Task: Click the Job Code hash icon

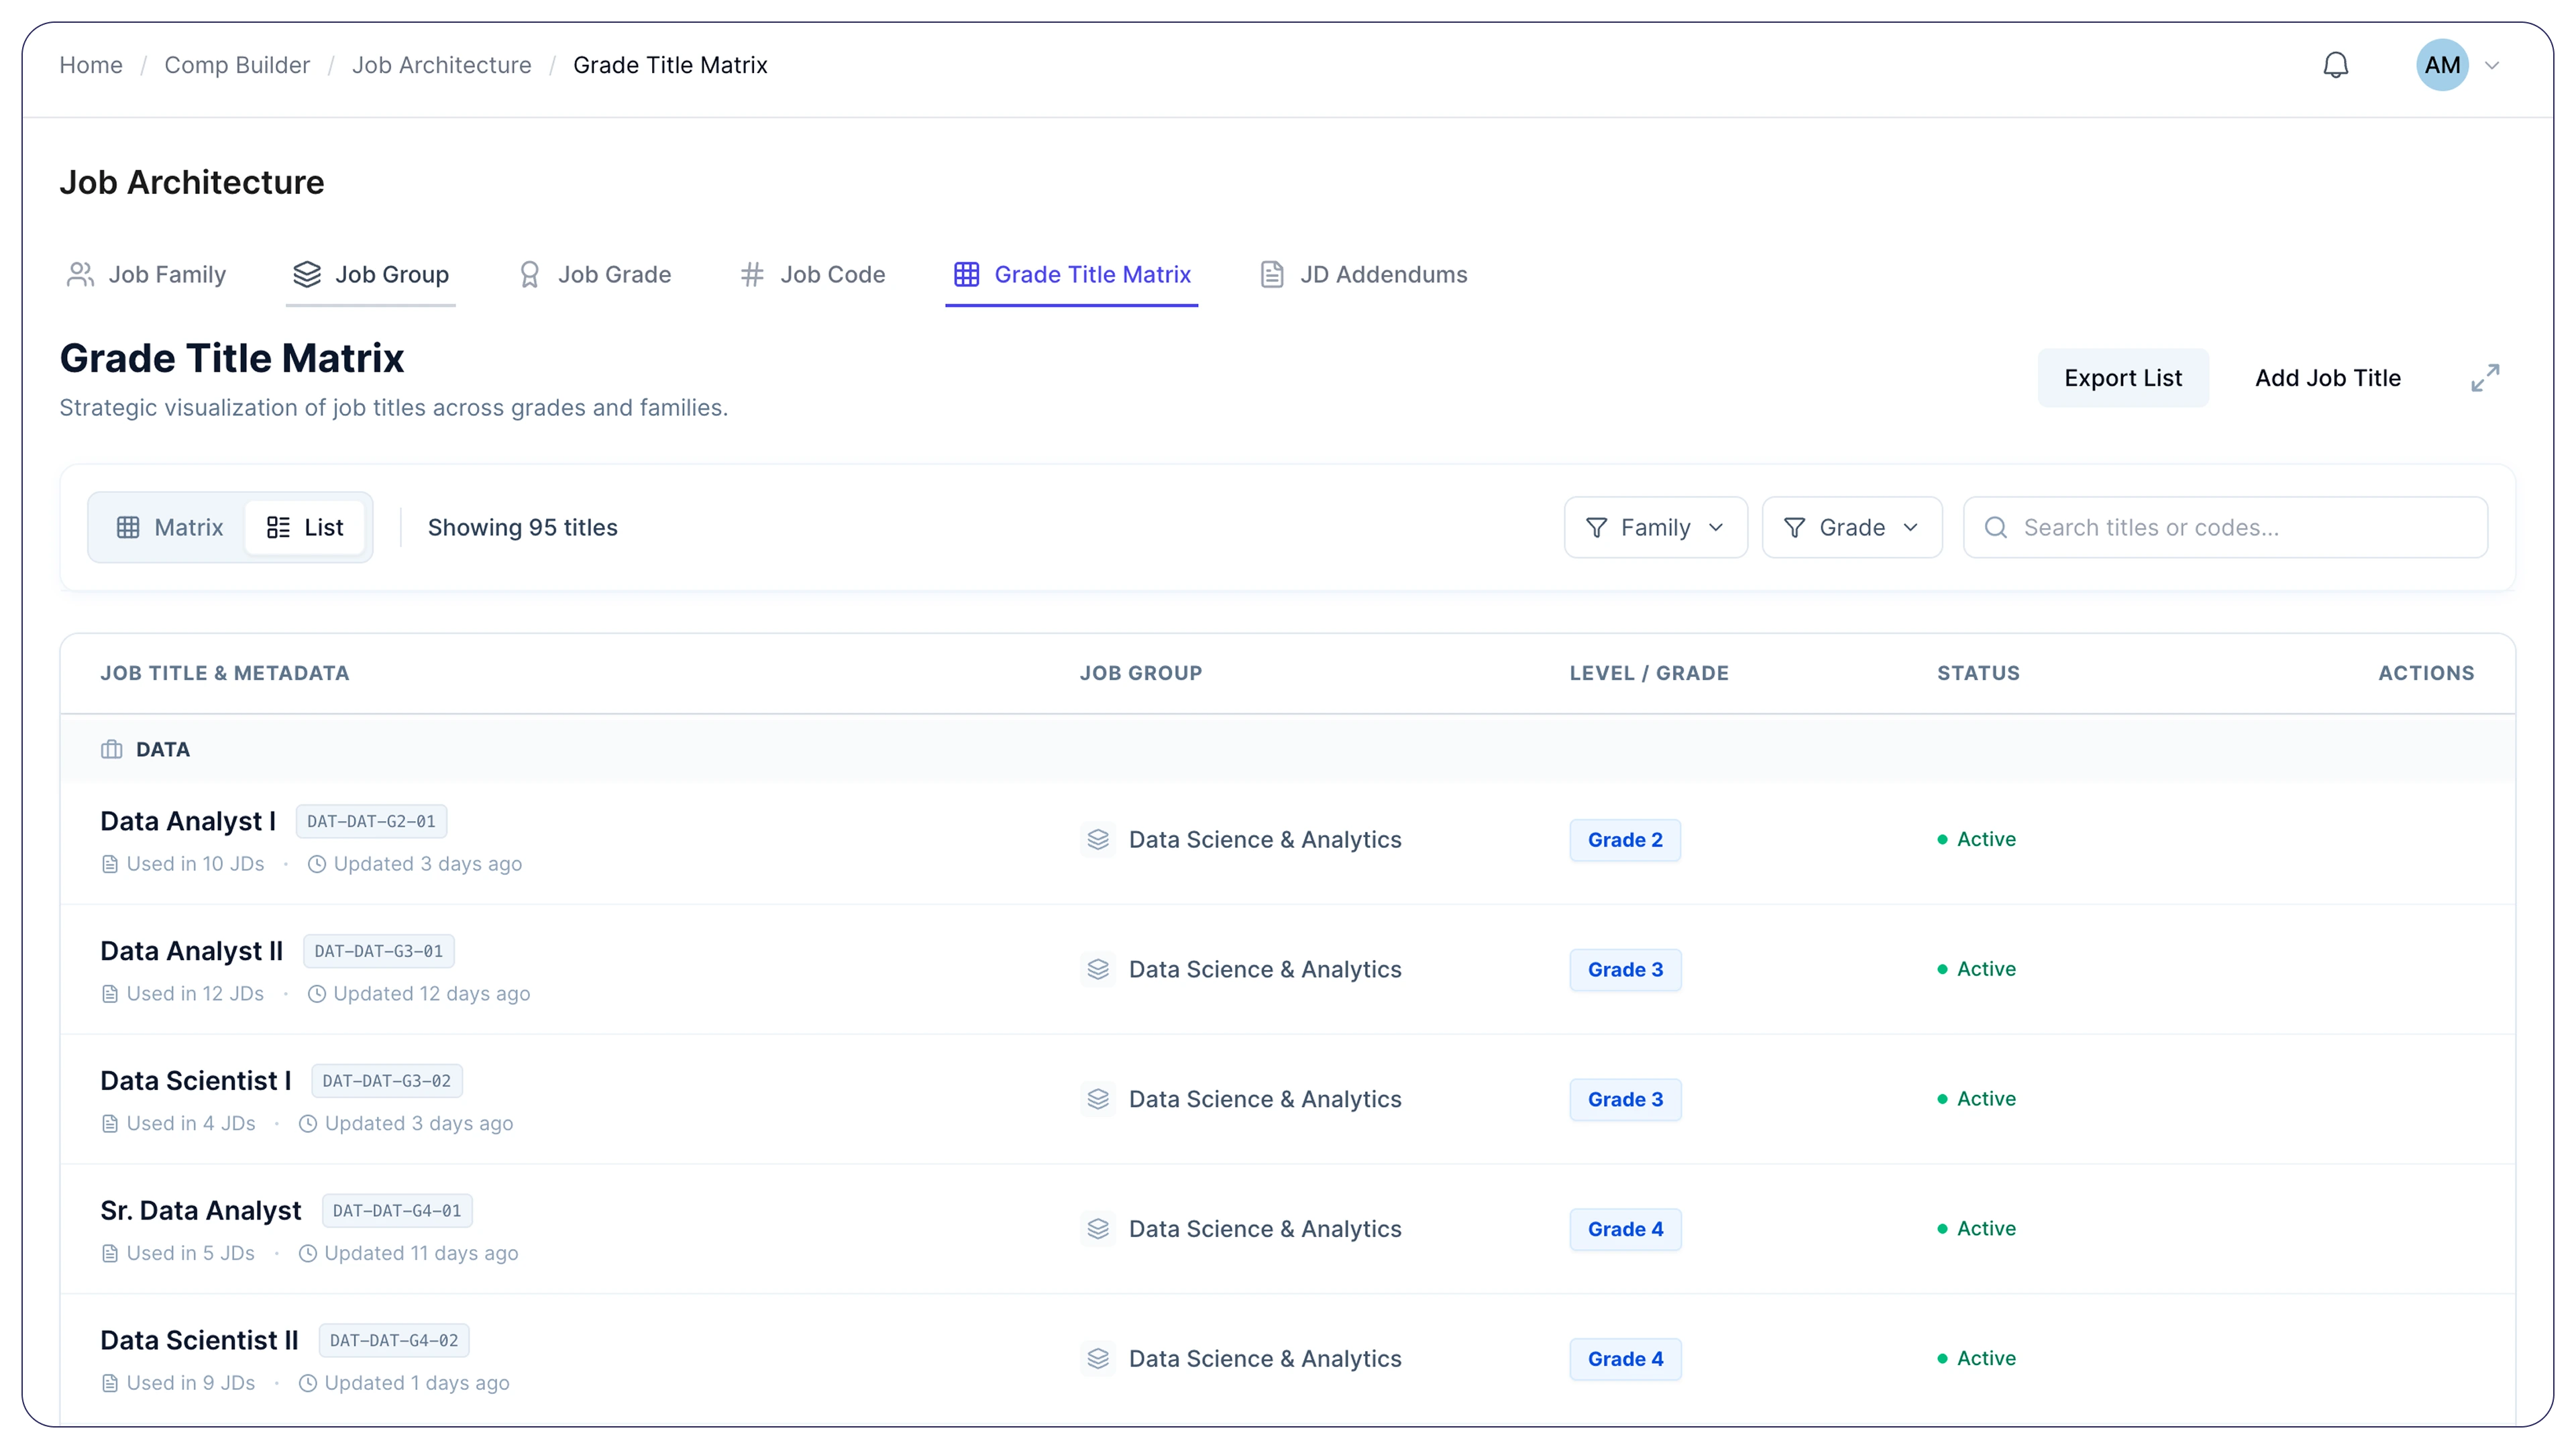Action: (752, 274)
